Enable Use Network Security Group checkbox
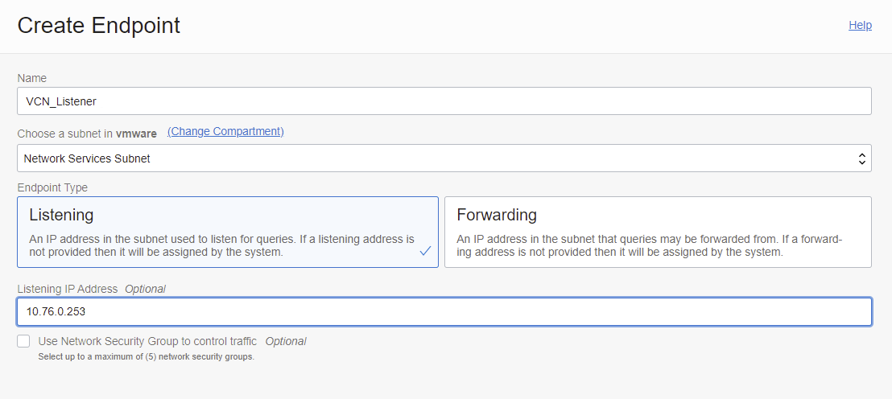This screenshot has height=399, width=892. pyautogui.click(x=23, y=341)
